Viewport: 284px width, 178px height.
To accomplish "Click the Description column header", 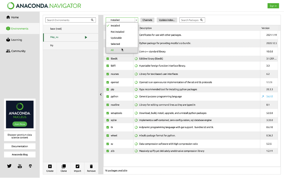I will pyautogui.click(x=146, y=28).
